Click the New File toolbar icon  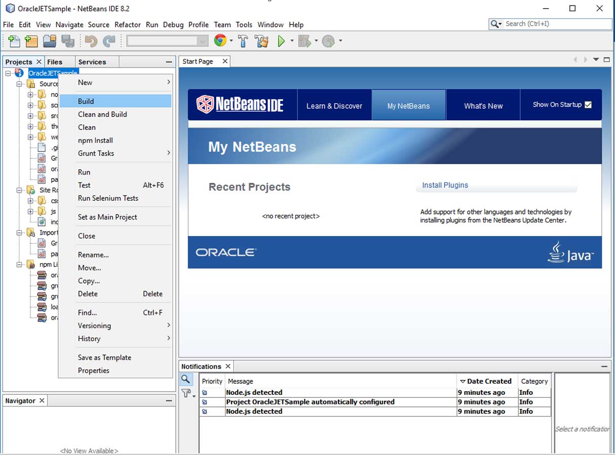pyautogui.click(x=14, y=41)
